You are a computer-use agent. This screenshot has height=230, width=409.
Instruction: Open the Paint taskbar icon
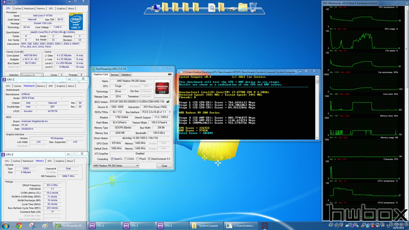pos(45,226)
